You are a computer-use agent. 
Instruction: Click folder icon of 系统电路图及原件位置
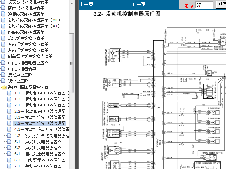(4, 87)
